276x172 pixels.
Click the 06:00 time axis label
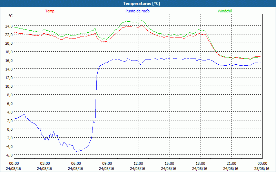pyautogui.click(x=76, y=164)
